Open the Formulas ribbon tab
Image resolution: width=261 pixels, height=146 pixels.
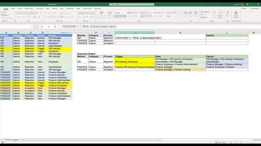click(x=40, y=8)
